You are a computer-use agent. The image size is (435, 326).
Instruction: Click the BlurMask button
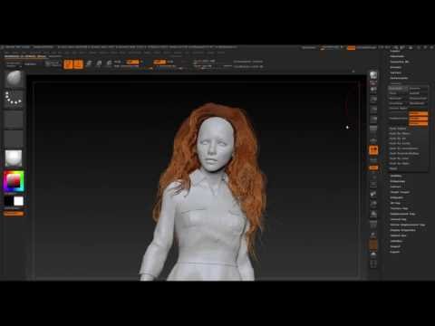(x=398, y=98)
